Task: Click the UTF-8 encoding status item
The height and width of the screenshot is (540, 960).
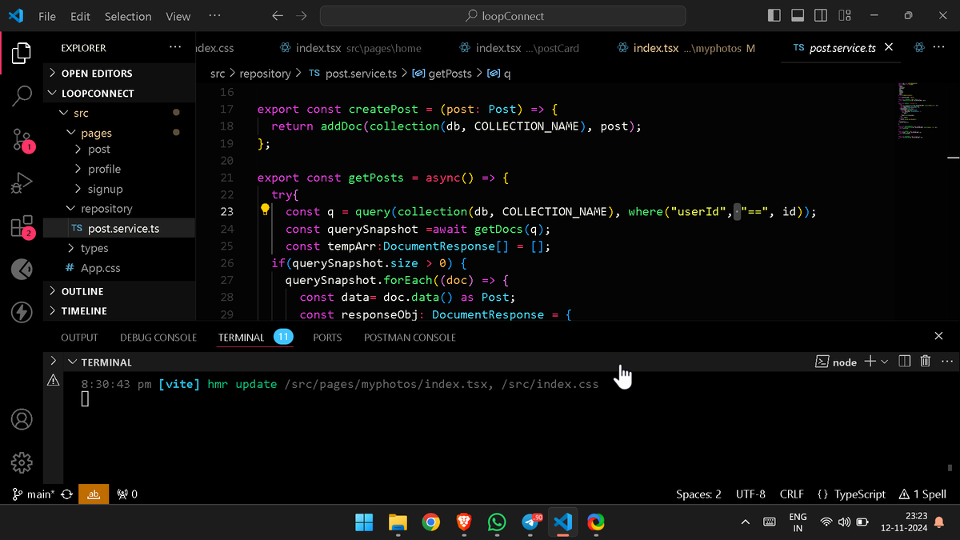Action: coord(750,494)
